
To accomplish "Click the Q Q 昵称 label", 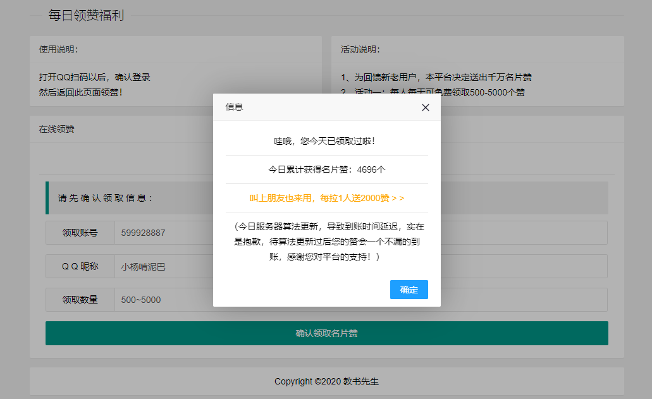I will coord(80,266).
